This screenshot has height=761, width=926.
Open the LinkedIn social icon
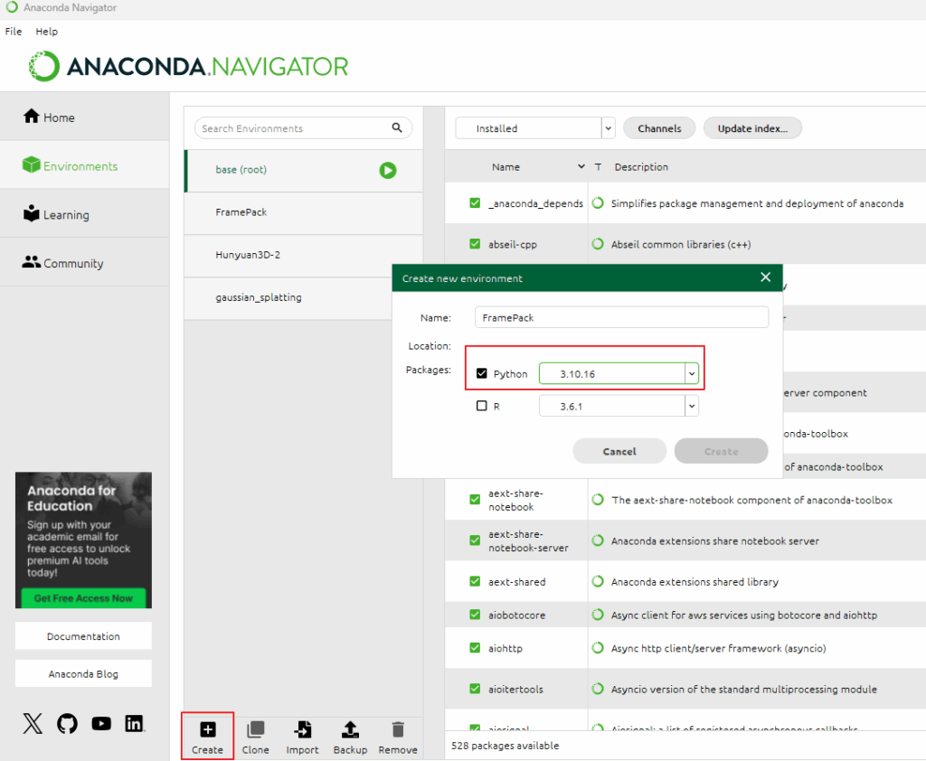135,723
